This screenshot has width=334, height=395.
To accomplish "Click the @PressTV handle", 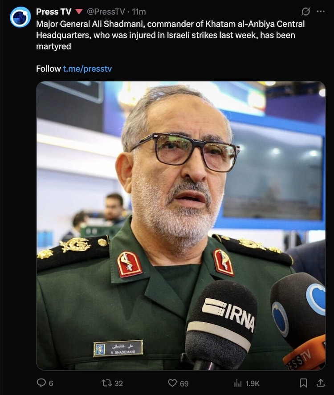I will click(x=106, y=12).
